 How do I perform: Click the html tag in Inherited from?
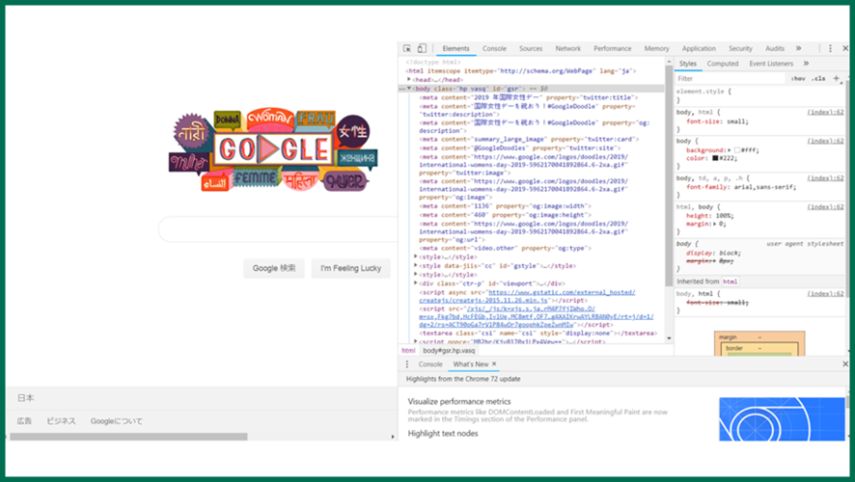tap(730, 281)
